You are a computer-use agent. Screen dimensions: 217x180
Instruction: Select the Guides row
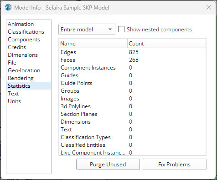pyautogui.click(x=132, y=75)
